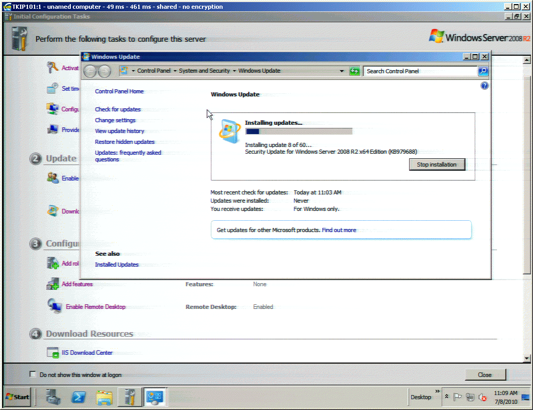Viewport: 533px width, 410px height.
Task: Click the Download updates globe icon
Action: point(53,211)
